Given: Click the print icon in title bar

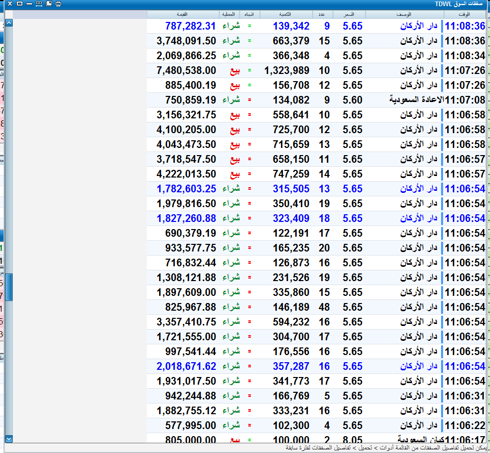Looking at the screenshot, I should click(59, 4).
